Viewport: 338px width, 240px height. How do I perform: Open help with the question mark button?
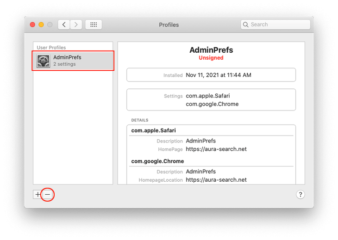click(x=300, y=195)
